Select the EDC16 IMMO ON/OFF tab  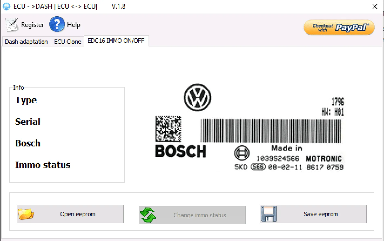[x=116, y=41]
